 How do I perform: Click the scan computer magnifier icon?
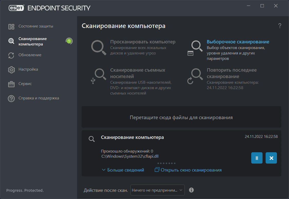(99, 47)
